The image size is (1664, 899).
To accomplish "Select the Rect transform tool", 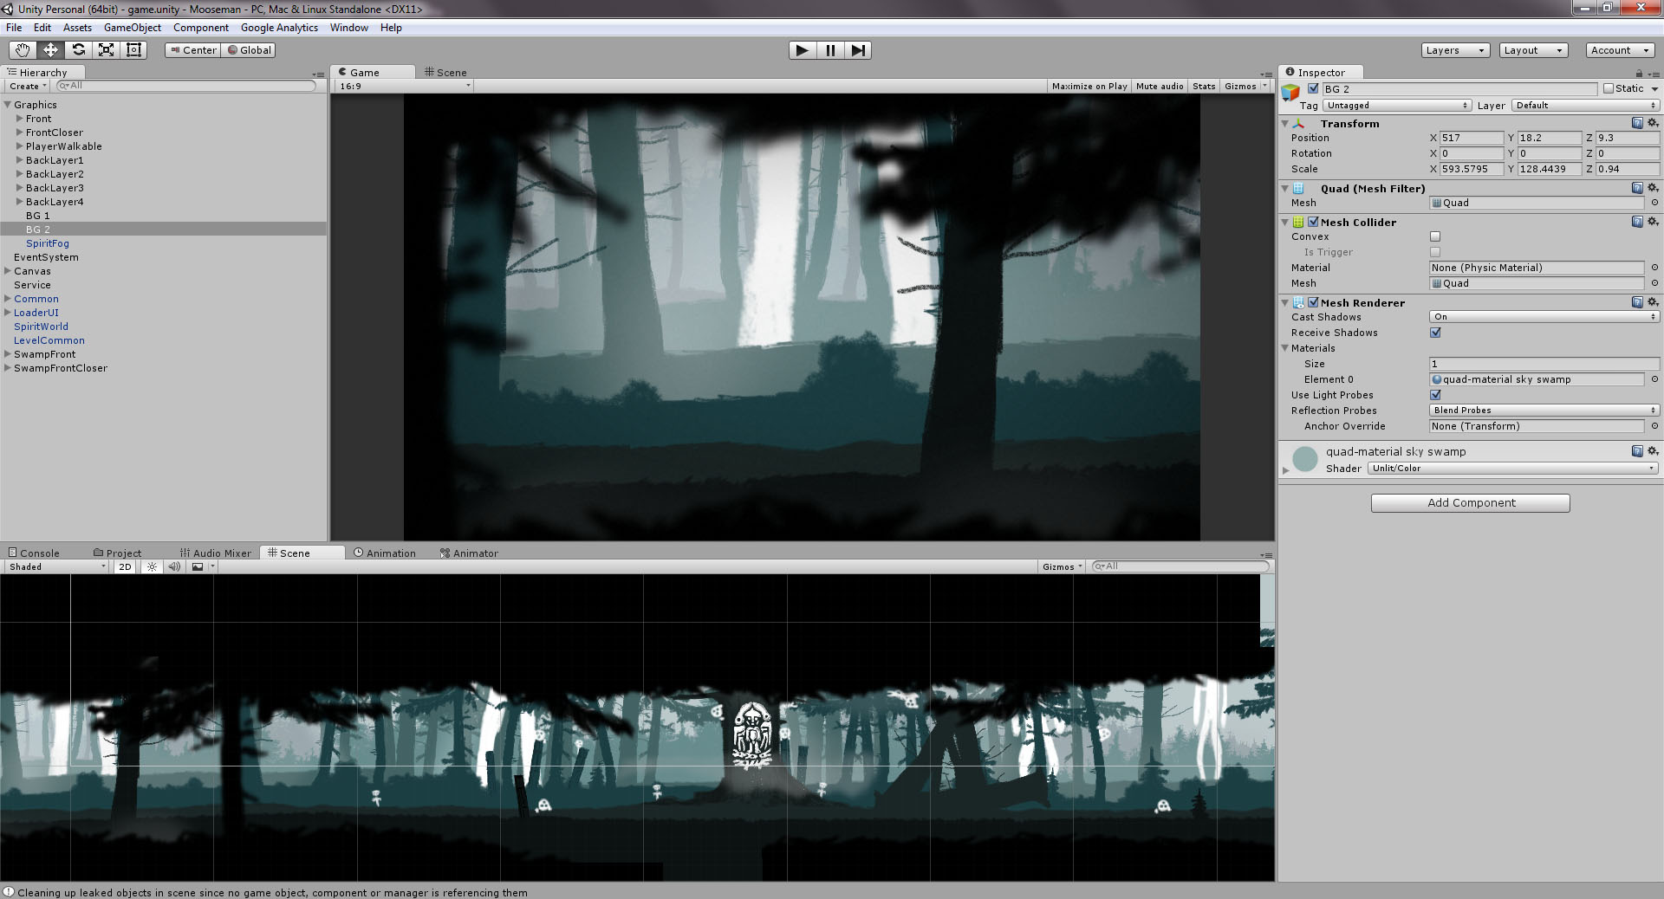I will (x=133, y=50).
